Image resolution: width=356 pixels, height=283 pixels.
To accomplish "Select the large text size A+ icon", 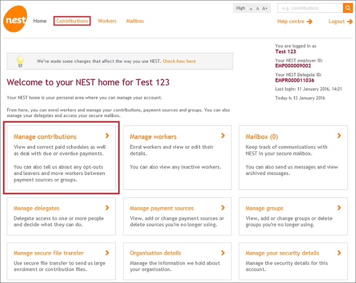I will coord(265,8).
